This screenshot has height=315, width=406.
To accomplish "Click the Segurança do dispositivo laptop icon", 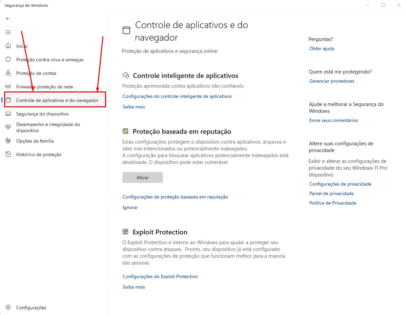I will (x=8, y=114).
